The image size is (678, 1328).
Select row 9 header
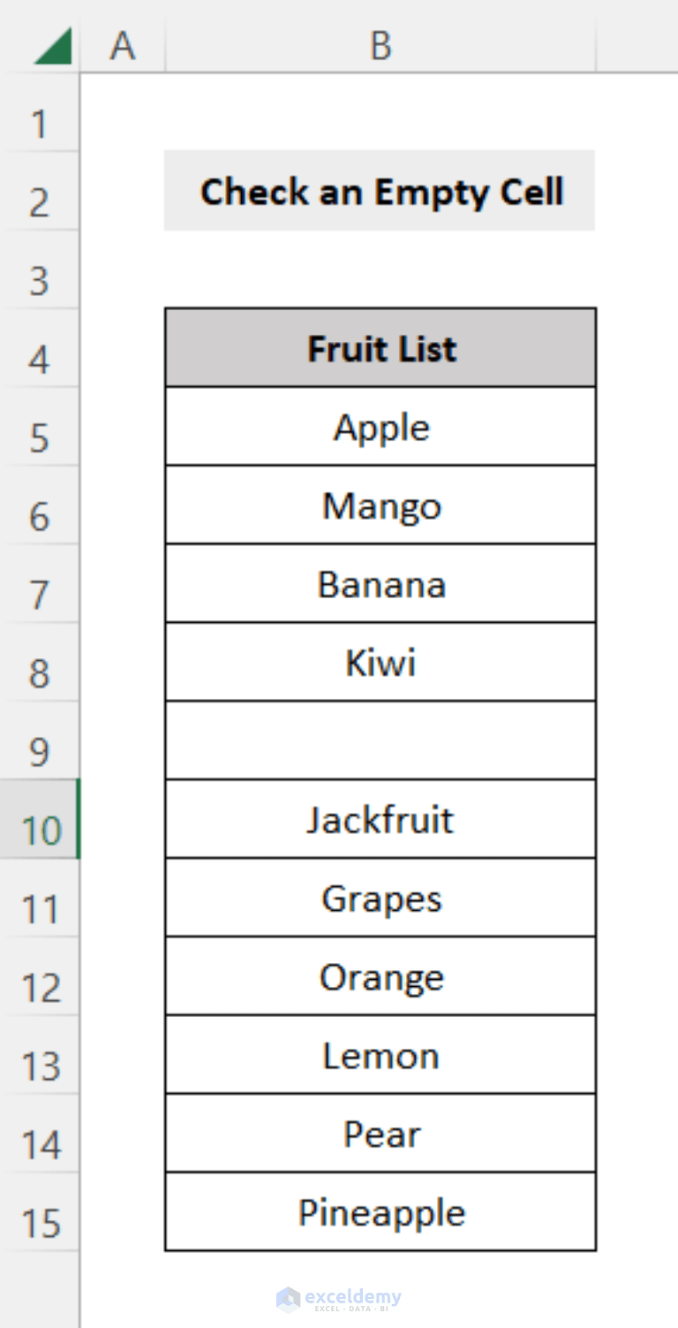[39, 751]
